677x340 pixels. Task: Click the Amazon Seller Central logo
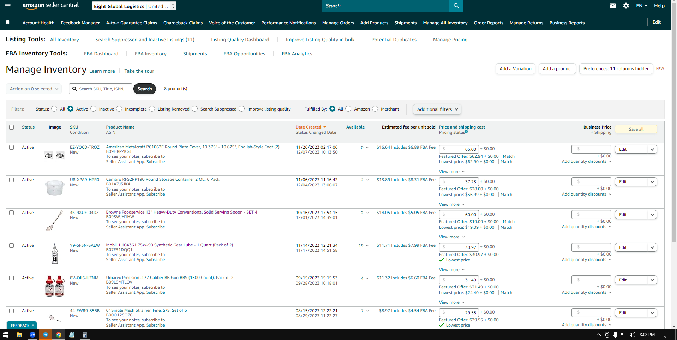(50, 6)
